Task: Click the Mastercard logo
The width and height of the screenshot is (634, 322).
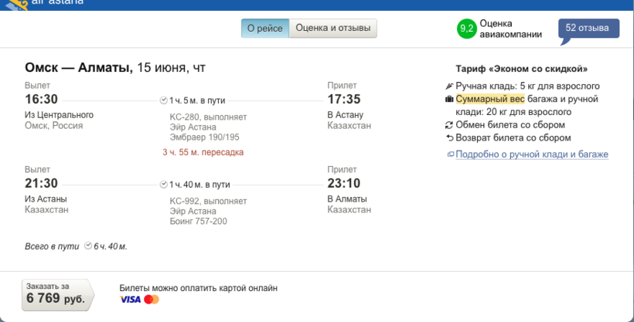Action: click(x=152, y=300)
